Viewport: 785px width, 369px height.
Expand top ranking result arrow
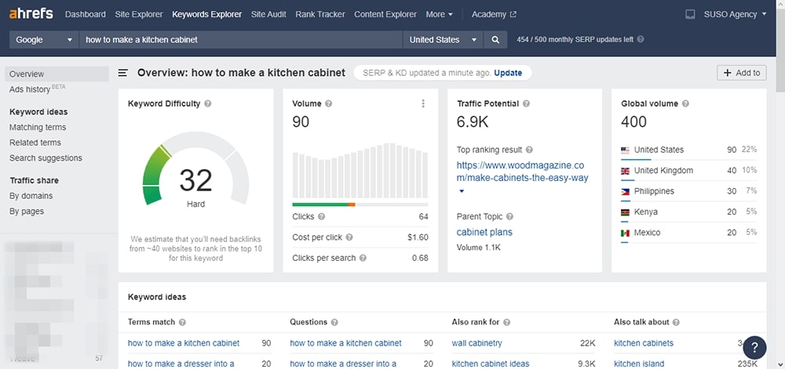point(461,191)
